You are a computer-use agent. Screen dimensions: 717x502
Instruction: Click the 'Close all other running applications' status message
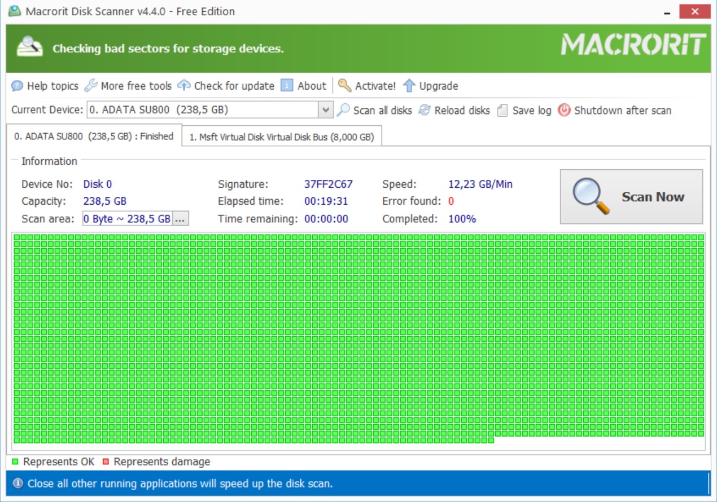[x=180, y=484]
